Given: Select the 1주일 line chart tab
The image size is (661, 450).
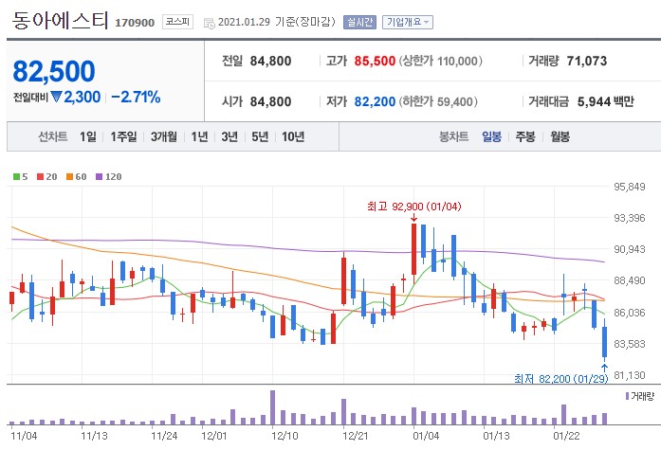Looking at the screenshot, I should coord(123,136).
